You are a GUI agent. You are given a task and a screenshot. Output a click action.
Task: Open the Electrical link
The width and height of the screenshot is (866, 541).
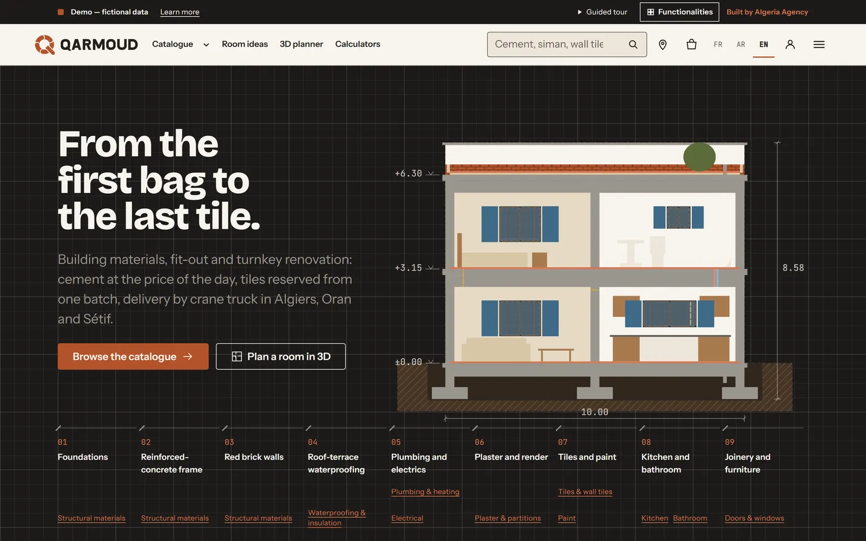click(407, 518)
